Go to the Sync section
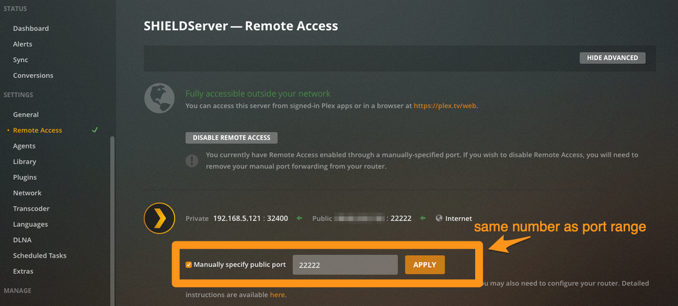Screen dimensions: 678x306 (x=21, y=60)
